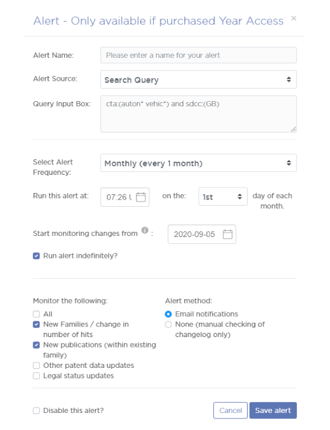The image size is (330, 430).
Task: Click the Cancel button
Action: pyautogui.click(x=230, y=410)
